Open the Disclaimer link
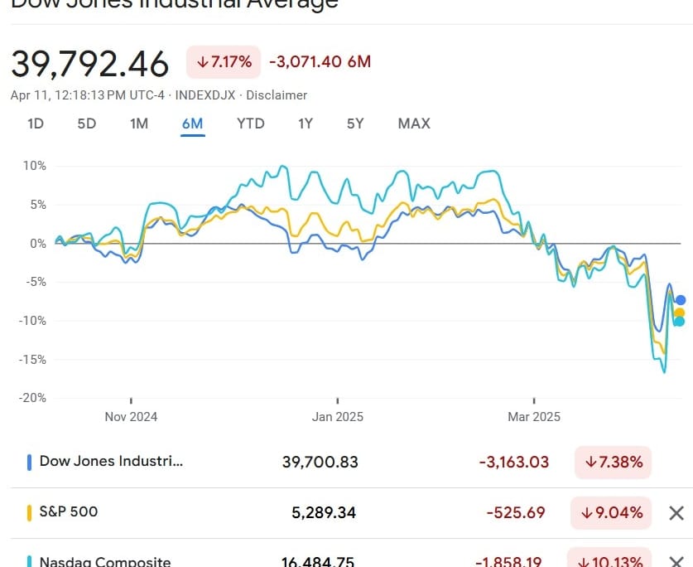The height and width of the screenshot is (567, 693). pos(277,95)
